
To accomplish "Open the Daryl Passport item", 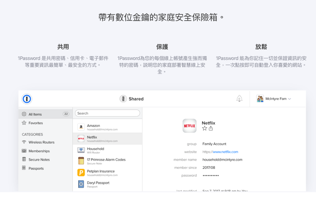I will coord(108,184).
